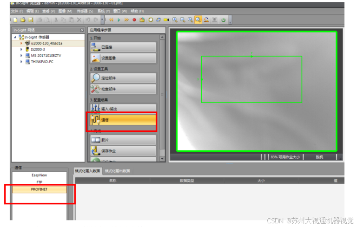Select MS-20171010EZTV in network tree
This screenshot has width=357, height=227.
[x=46, y=56]
